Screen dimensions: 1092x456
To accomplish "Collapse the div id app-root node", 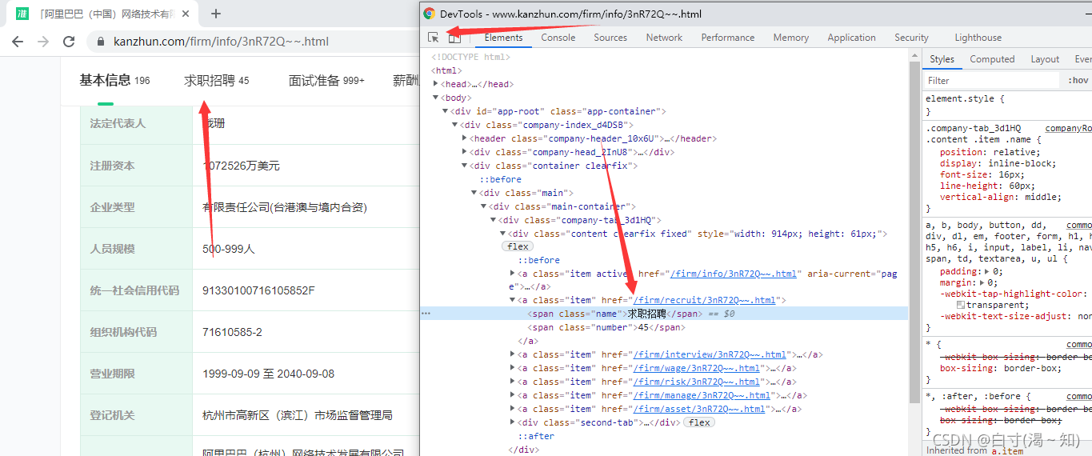I will [446, 111].
